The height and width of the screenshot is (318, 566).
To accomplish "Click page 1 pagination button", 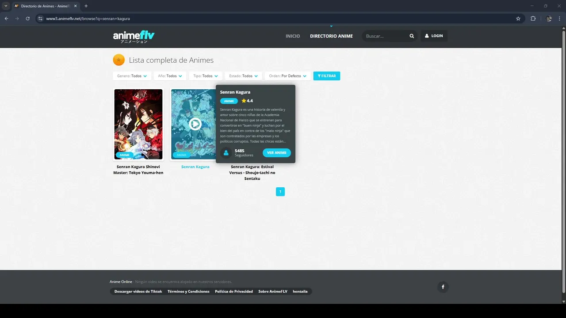I will coord(280,192).
